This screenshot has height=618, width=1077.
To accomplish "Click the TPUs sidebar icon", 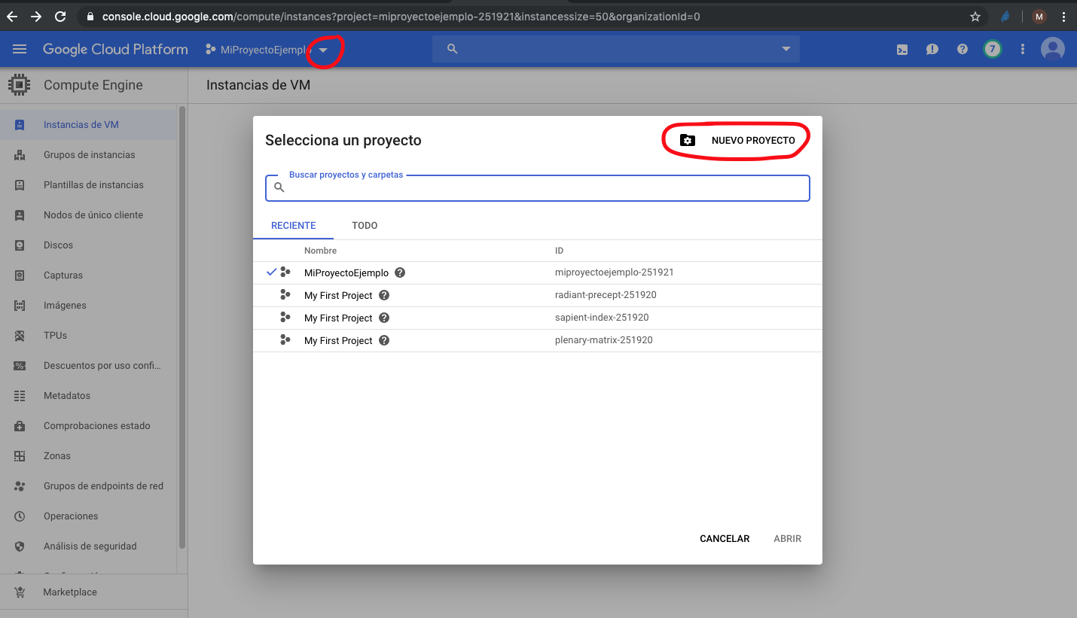I will 20,336.
